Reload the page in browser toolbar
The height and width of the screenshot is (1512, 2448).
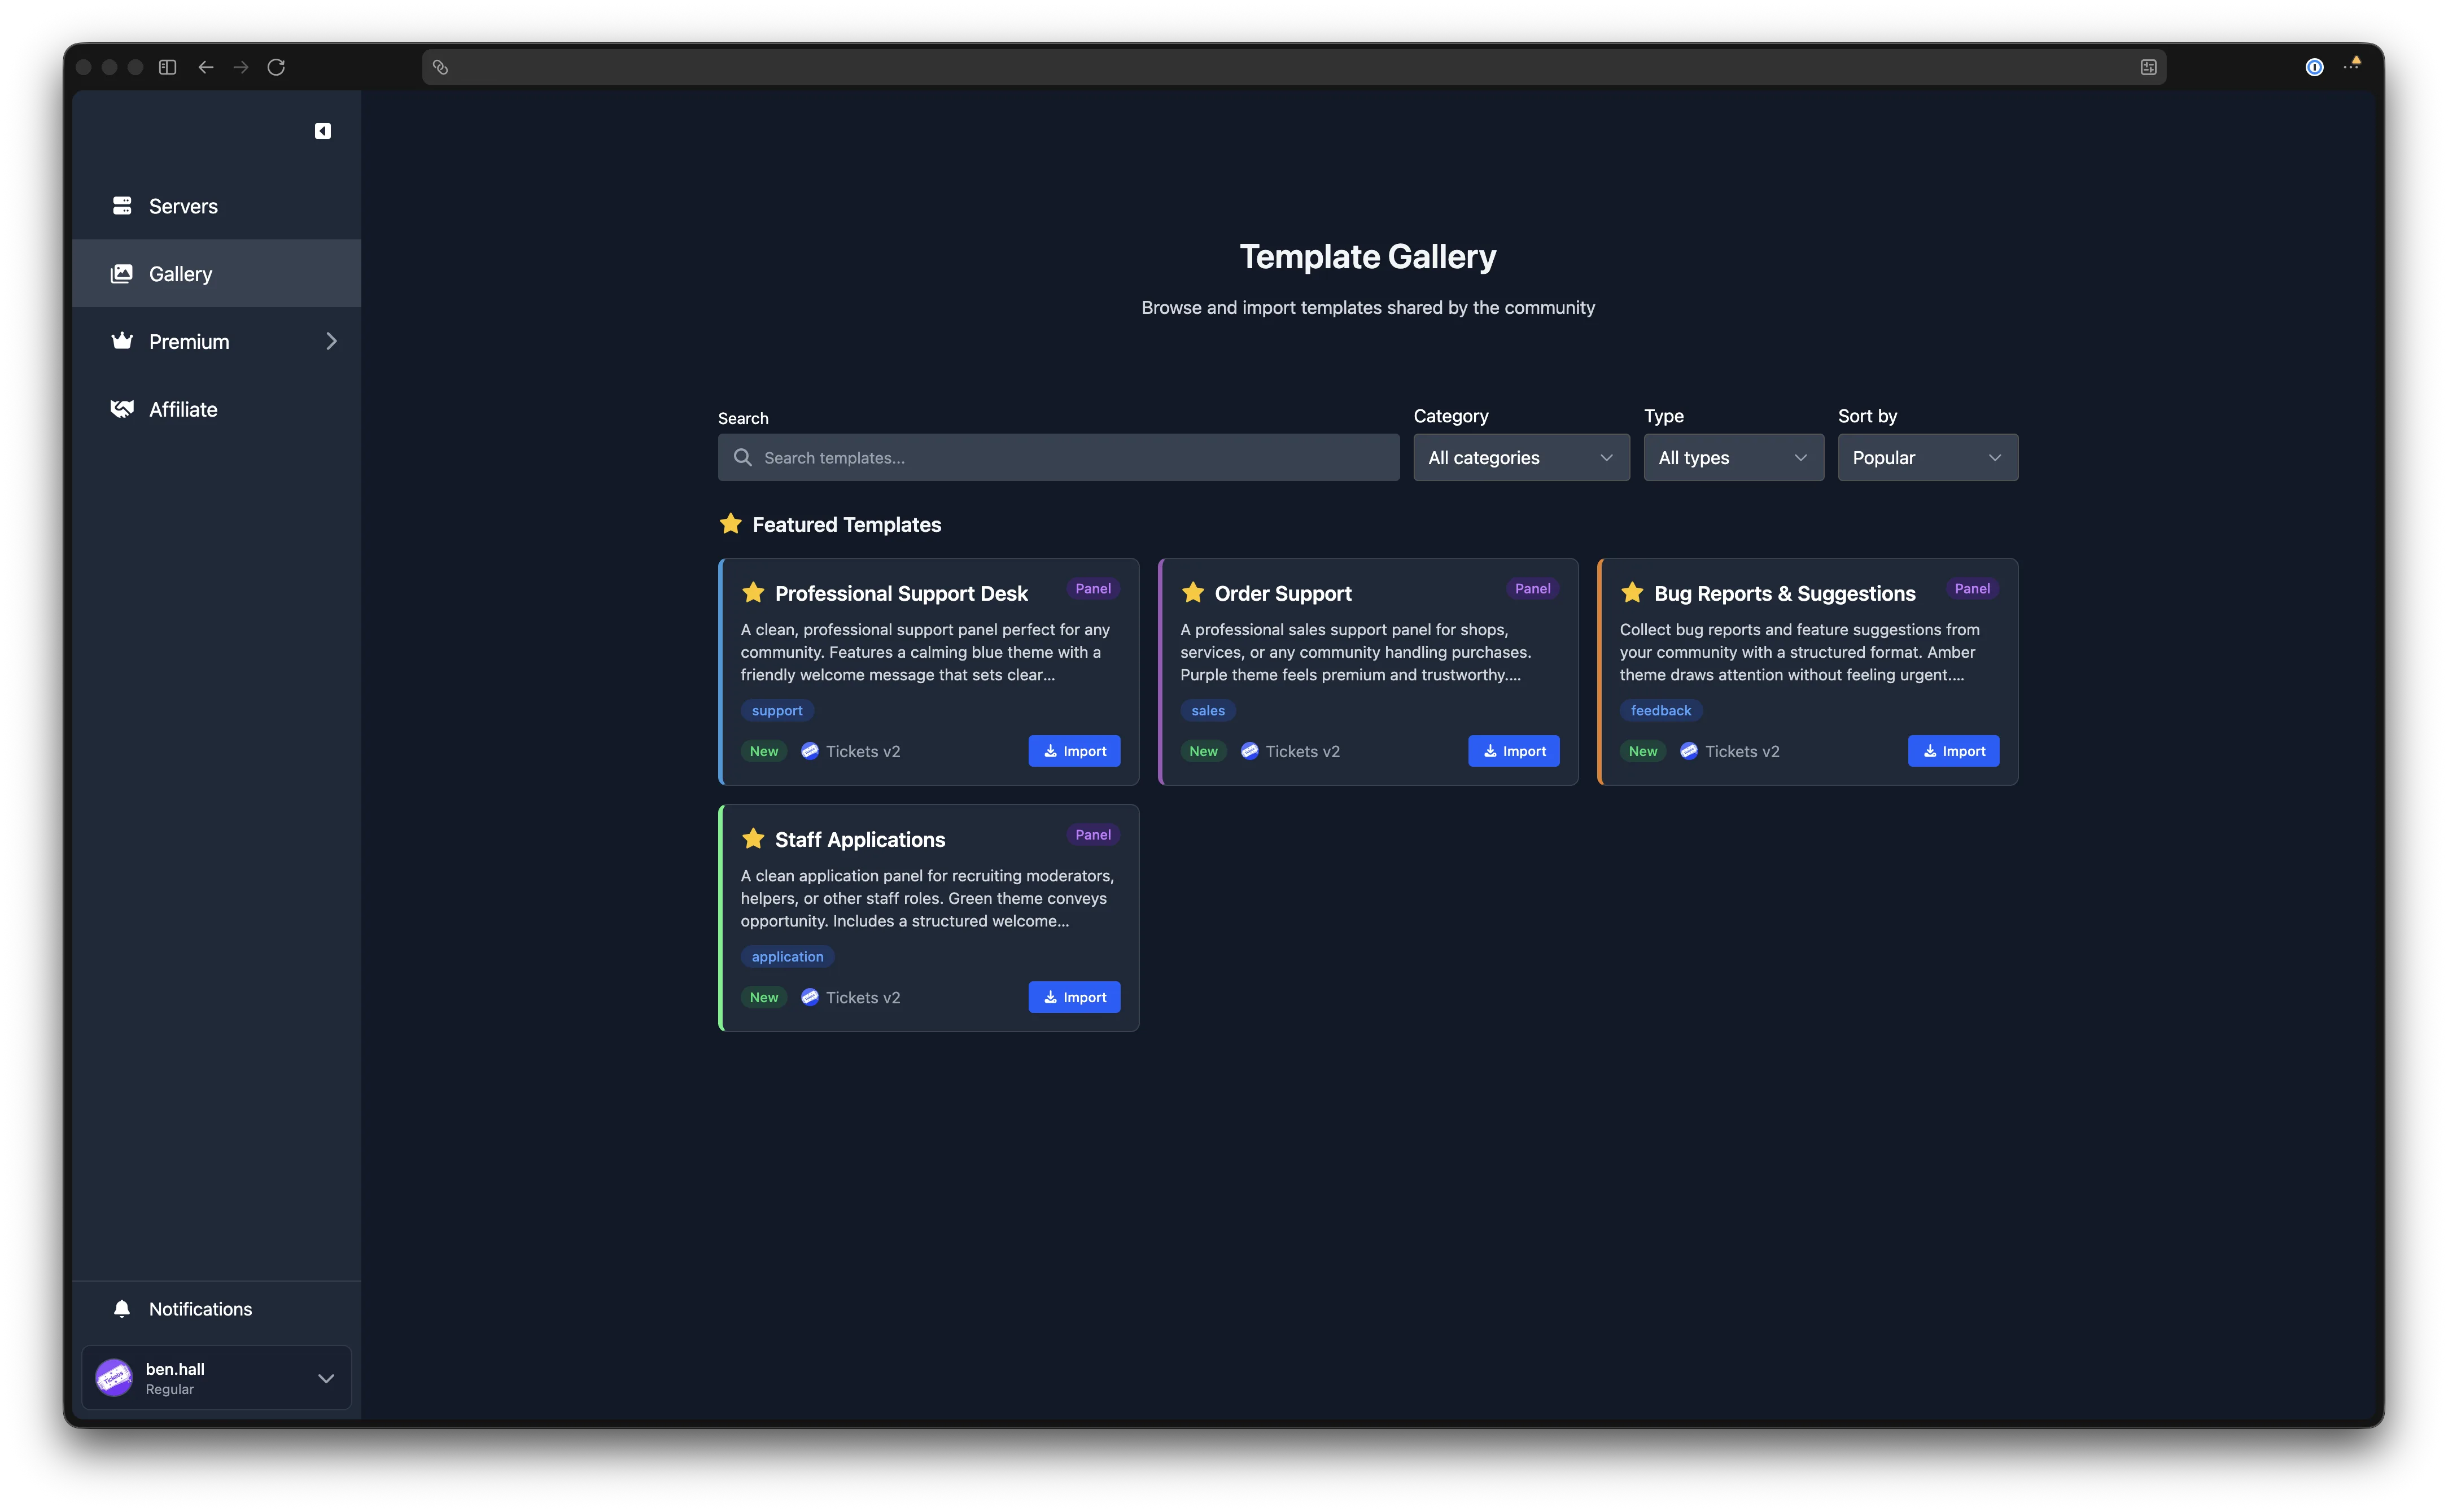(x=276, y=67)
